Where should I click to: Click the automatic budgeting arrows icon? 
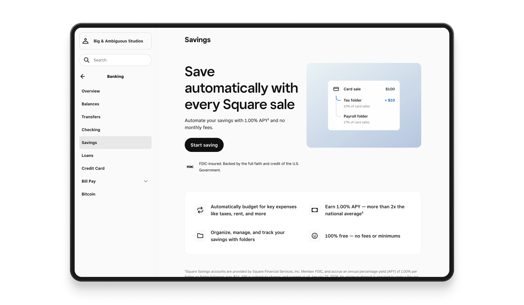pos(200,210)
